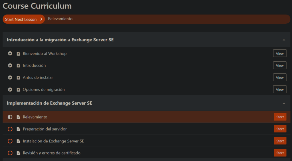Image resolution: width=292 pixels, height=161 pixels.
Task: Click completed checkmark for Introducción lesson
Action: tap(10, 65)
